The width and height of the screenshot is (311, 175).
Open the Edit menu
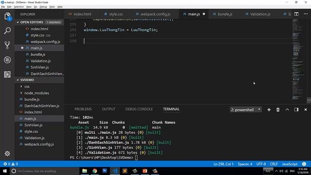pos(9,7)
